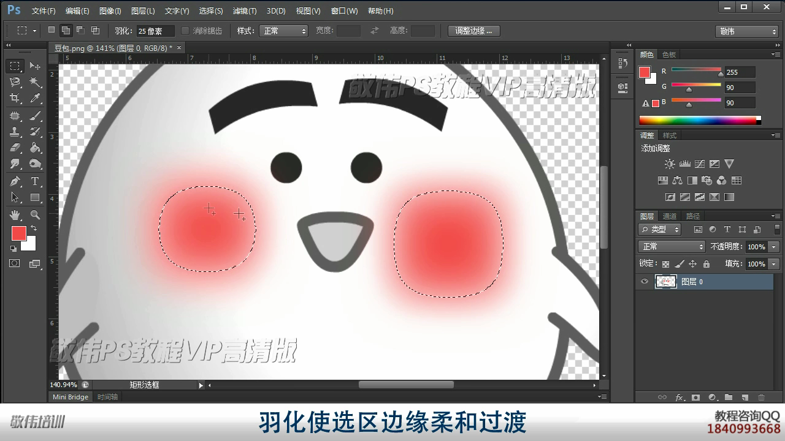
Task: Select the Zoom tool
Action: coord(35,215)
